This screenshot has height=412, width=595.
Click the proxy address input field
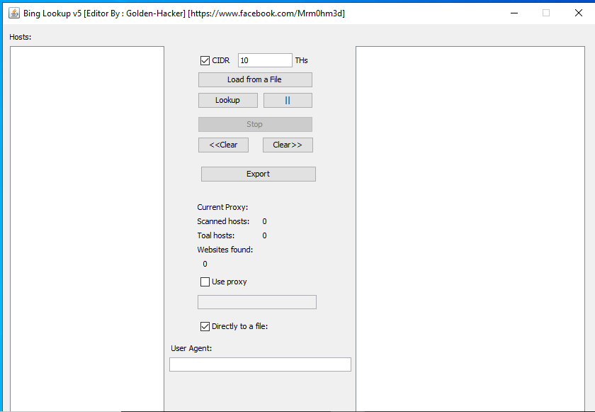point(256,301)
